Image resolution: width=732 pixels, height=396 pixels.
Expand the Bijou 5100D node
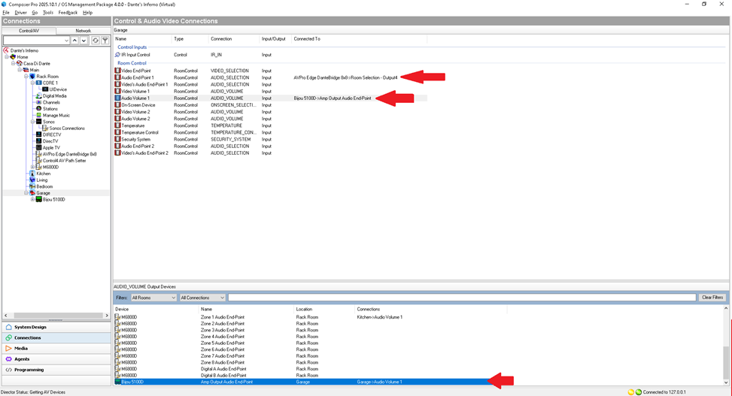(x=32, y=200)
